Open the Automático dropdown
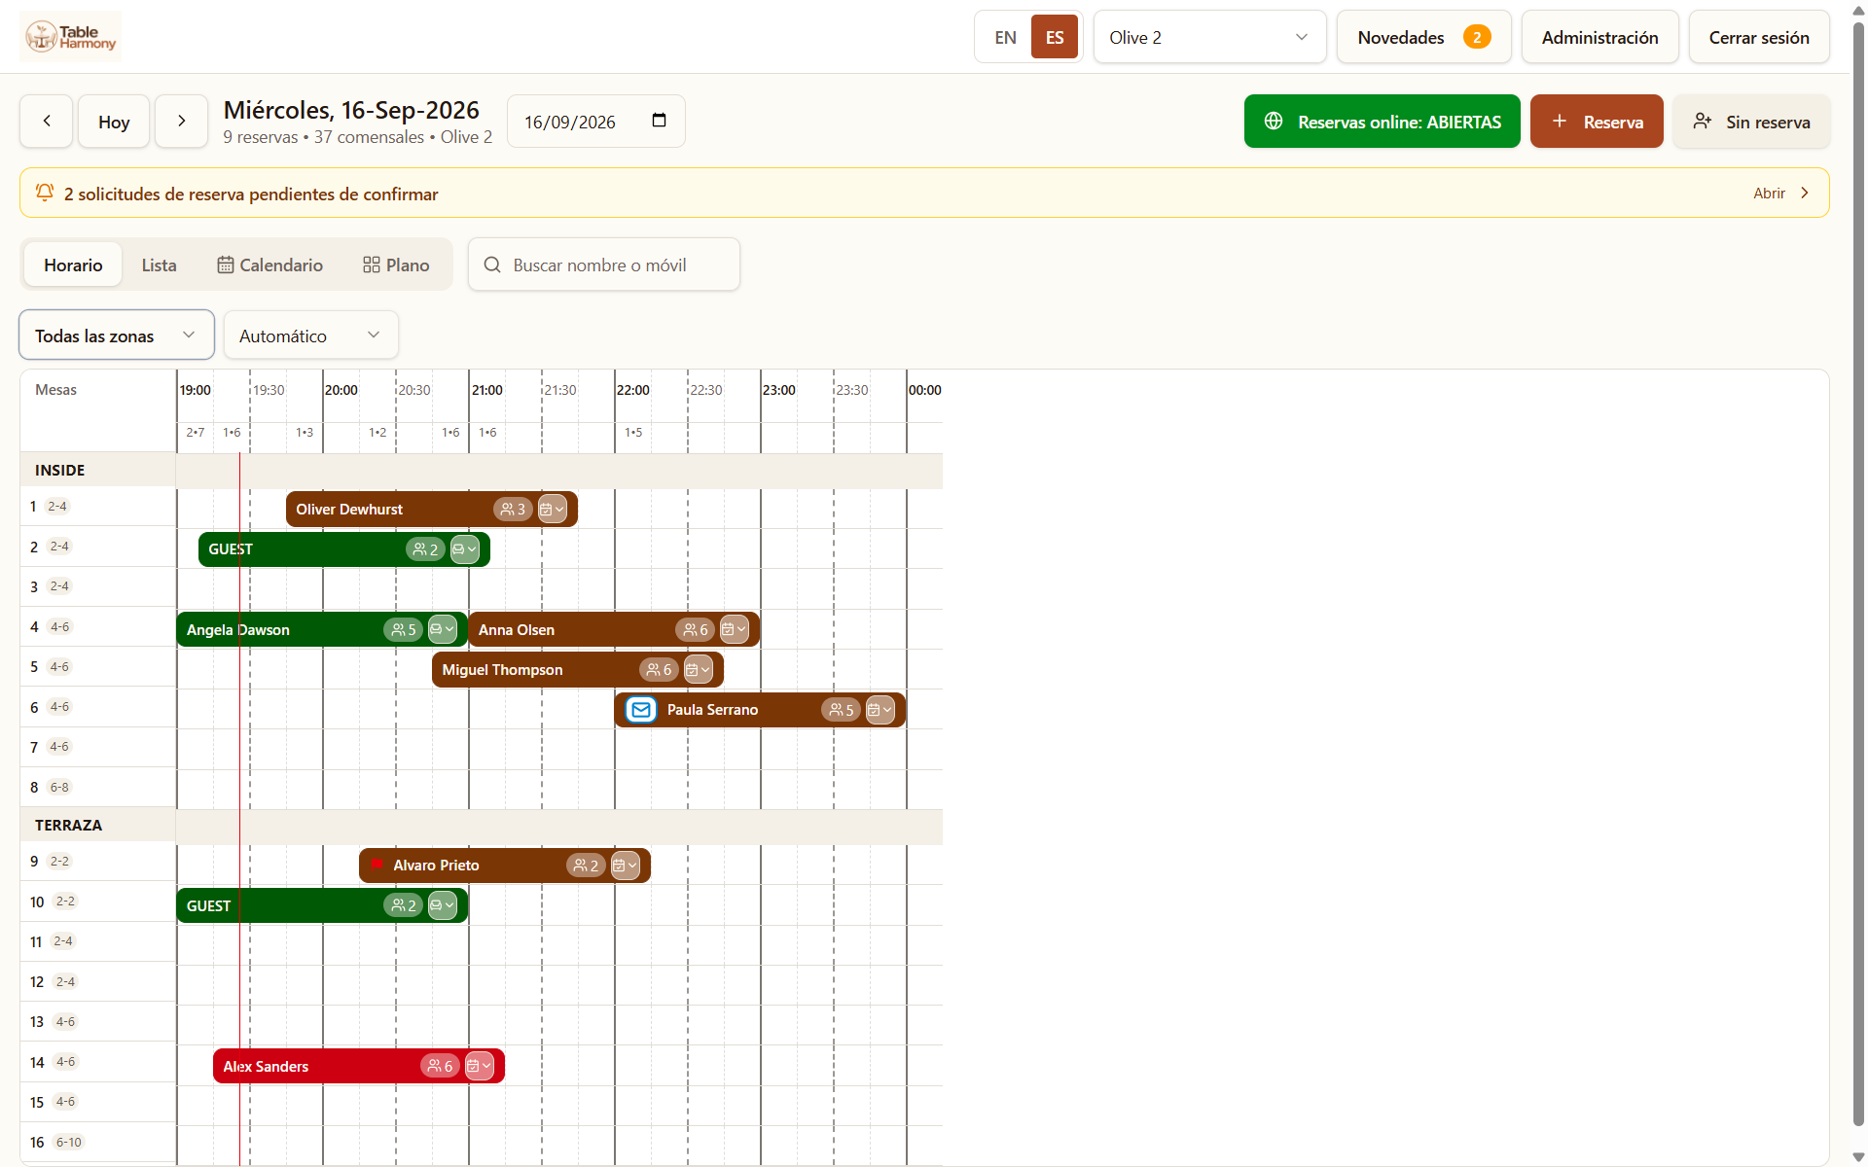 click(x=310, y=336)
